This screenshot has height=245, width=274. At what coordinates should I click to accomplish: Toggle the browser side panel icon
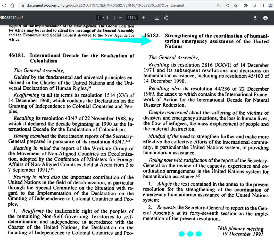[262, 5]
